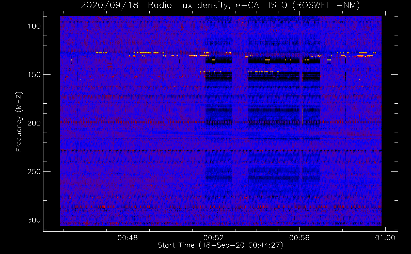The height and width of the screenshot is (254, 411).
Task: Click the 'Frequency (MHZ)' y-axis label
Action: (x=19, y=122)
